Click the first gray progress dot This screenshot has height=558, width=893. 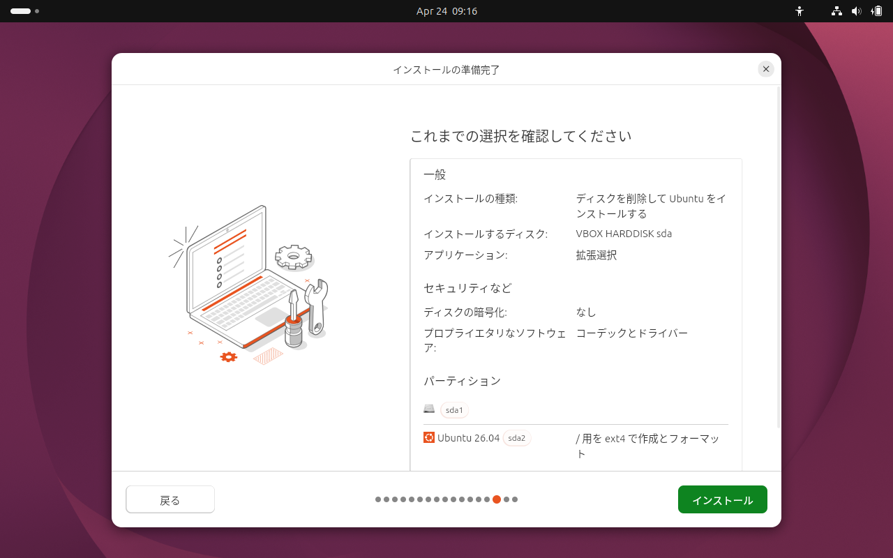point(377,499)
